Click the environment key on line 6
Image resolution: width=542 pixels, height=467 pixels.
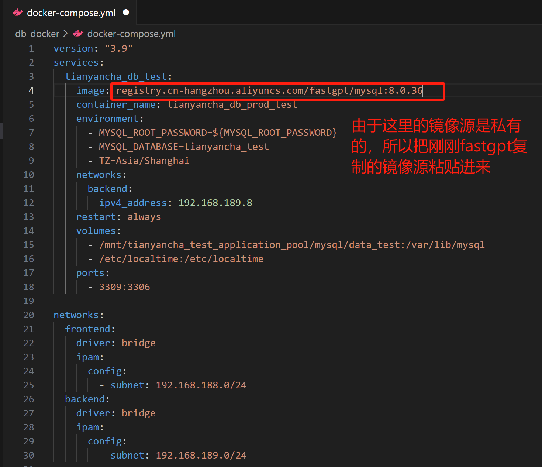(107, 119)
